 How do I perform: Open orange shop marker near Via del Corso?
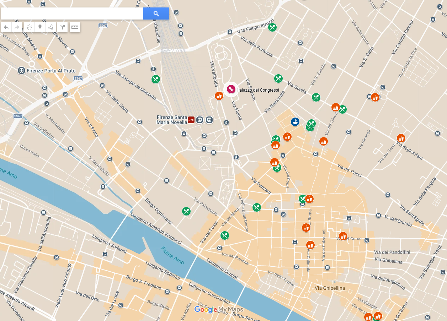click(x=343, y=236)
